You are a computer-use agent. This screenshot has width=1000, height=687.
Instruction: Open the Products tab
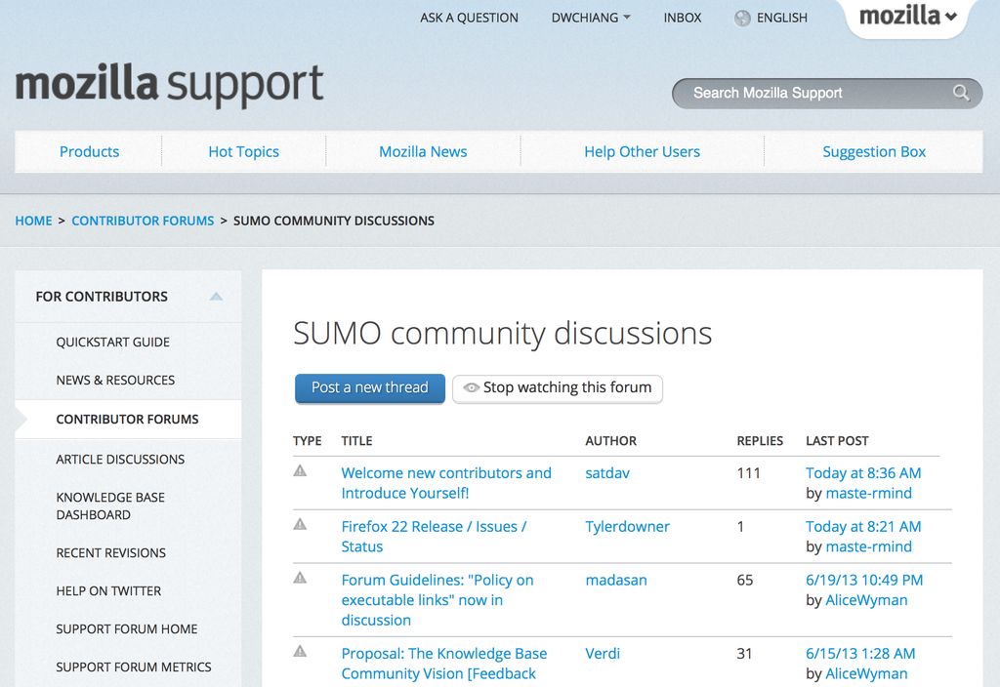pos(89,151)
